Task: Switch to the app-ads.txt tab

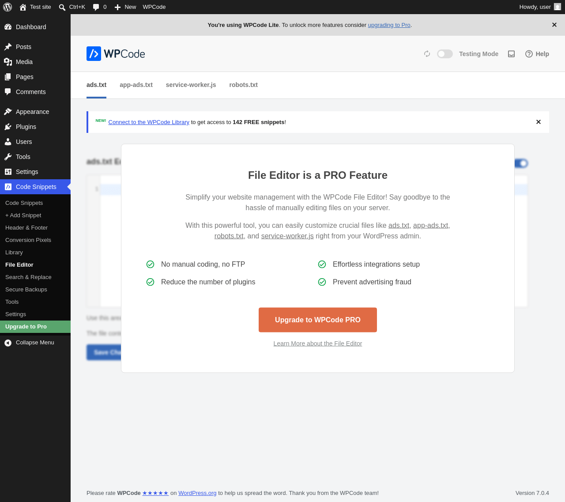Action: [x=136, y=85]
